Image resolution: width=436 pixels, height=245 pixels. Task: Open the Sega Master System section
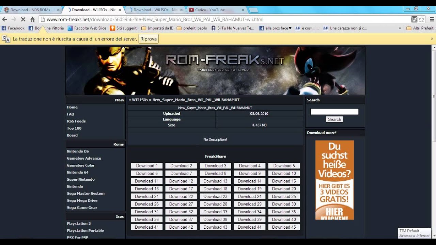coord(85,193)
